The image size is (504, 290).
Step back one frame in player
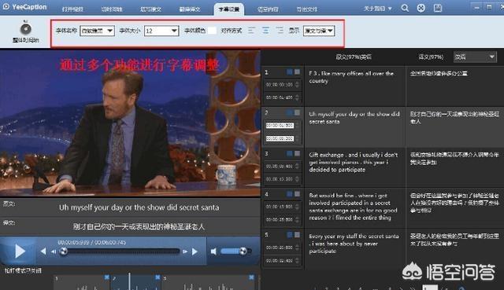pos(54,251)
